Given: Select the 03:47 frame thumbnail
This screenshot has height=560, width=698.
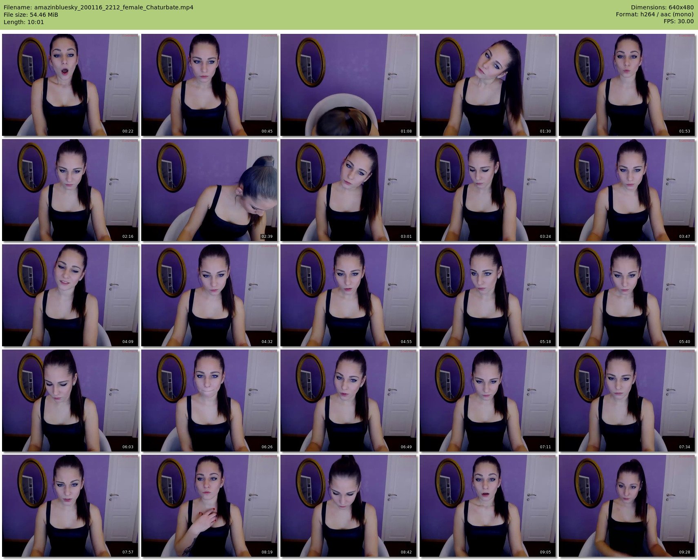Looking at the screenshot, I should click(x=627, y=190).
